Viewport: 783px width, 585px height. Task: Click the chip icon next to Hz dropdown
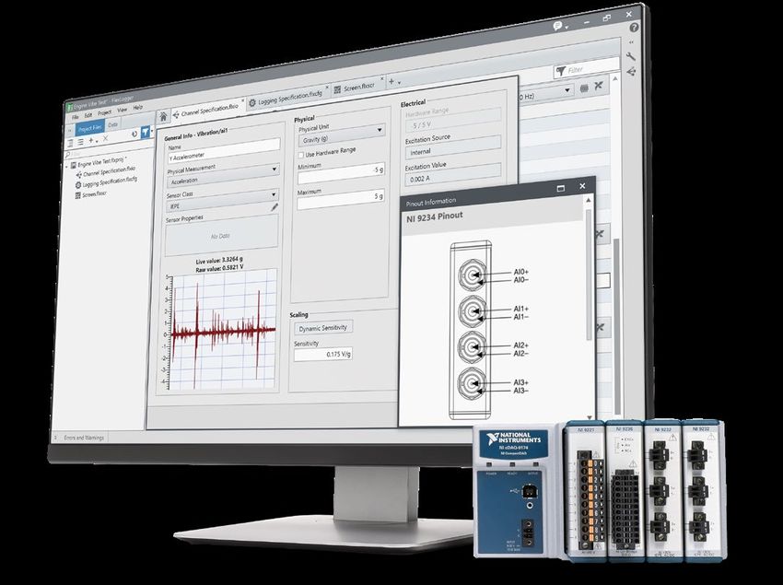click(x=584, y=88)
